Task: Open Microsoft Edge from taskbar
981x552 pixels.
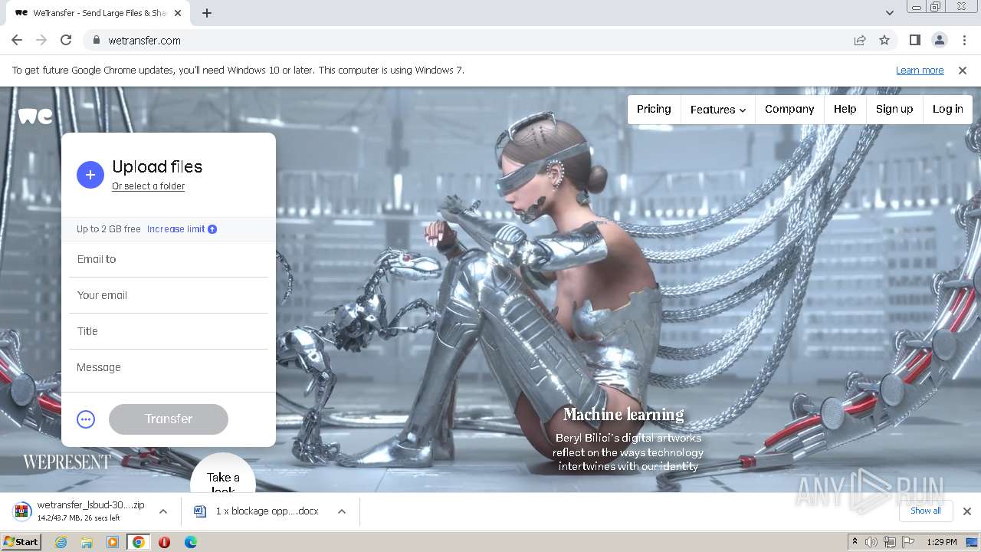Action: [190, 542]
